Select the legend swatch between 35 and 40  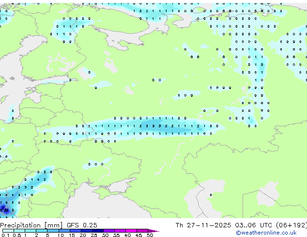coord(120,231)
